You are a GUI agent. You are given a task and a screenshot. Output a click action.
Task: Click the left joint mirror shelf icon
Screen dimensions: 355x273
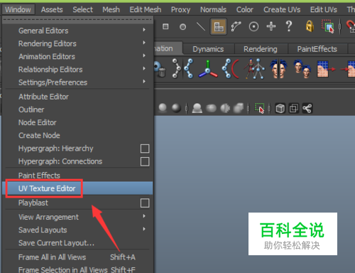point(177,69)
